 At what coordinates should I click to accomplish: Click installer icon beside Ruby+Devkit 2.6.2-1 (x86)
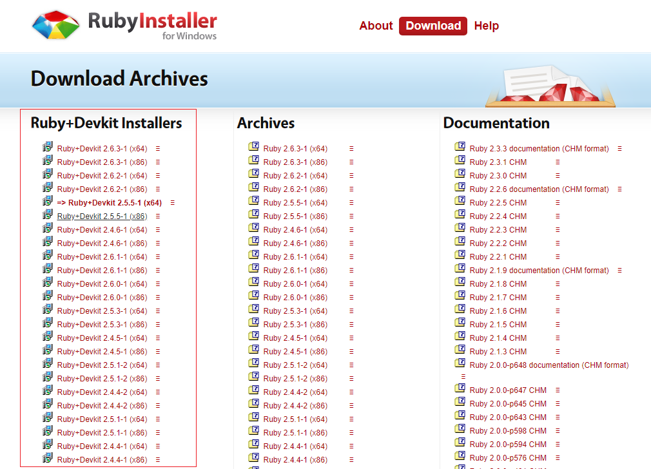click(x=47, y=187)
